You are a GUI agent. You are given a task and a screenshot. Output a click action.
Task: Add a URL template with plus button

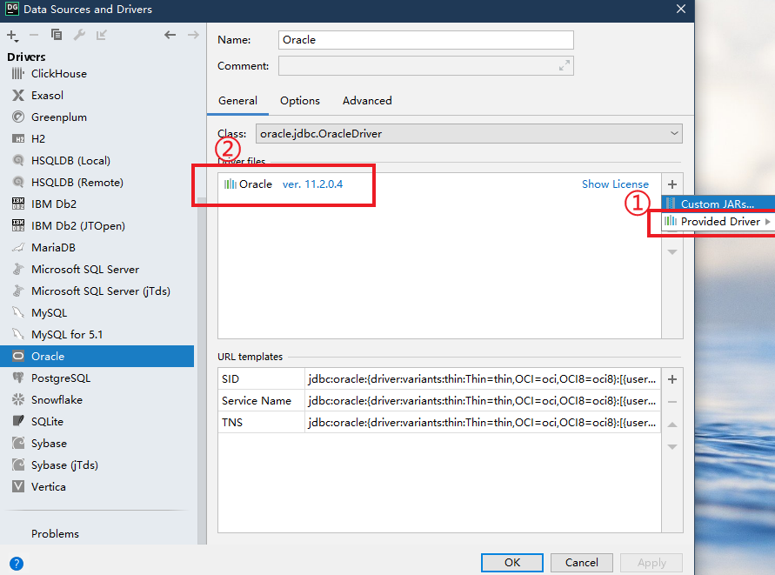point(672,379)
